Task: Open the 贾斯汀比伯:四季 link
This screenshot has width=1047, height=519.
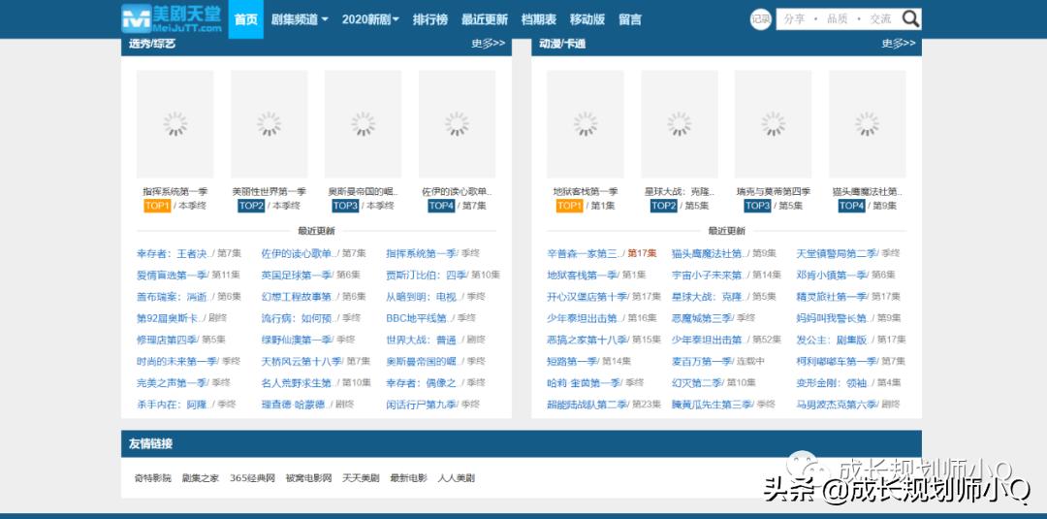Action: (426, 276)
